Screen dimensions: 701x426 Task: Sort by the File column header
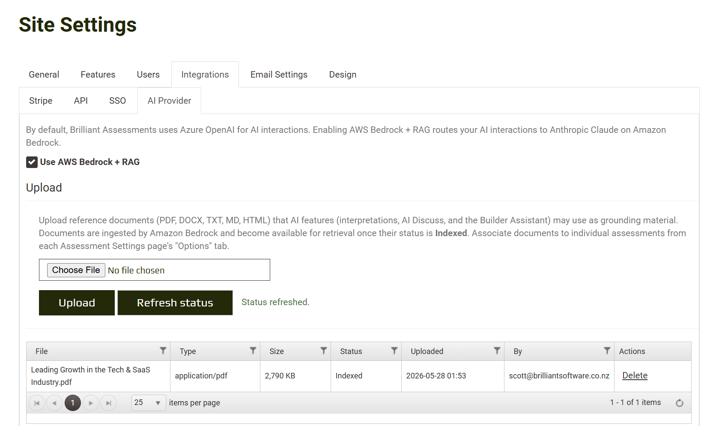(x=42, y=351)
